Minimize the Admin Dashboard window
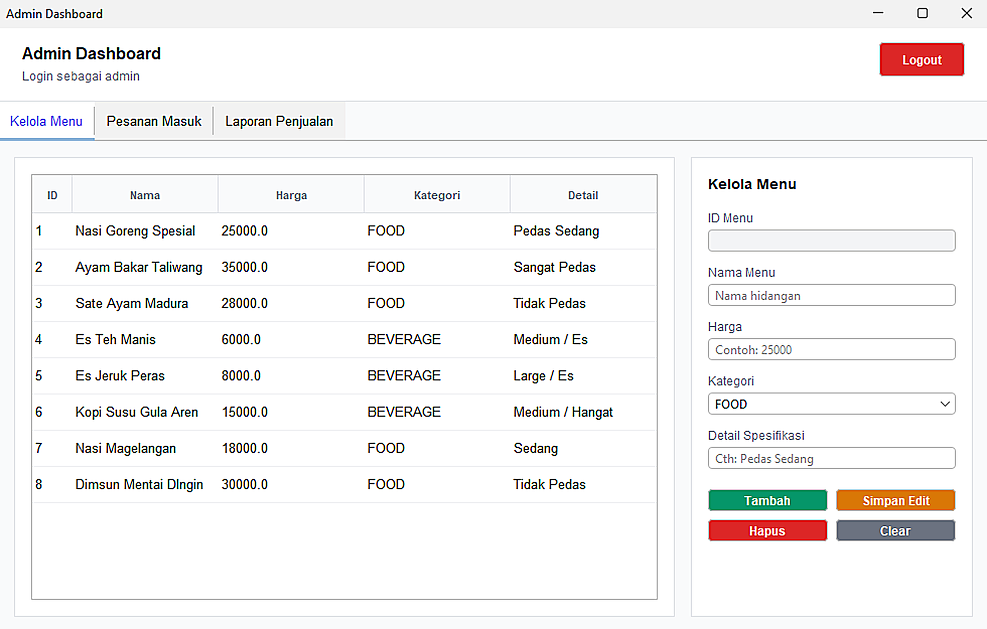 coord(878,14)
